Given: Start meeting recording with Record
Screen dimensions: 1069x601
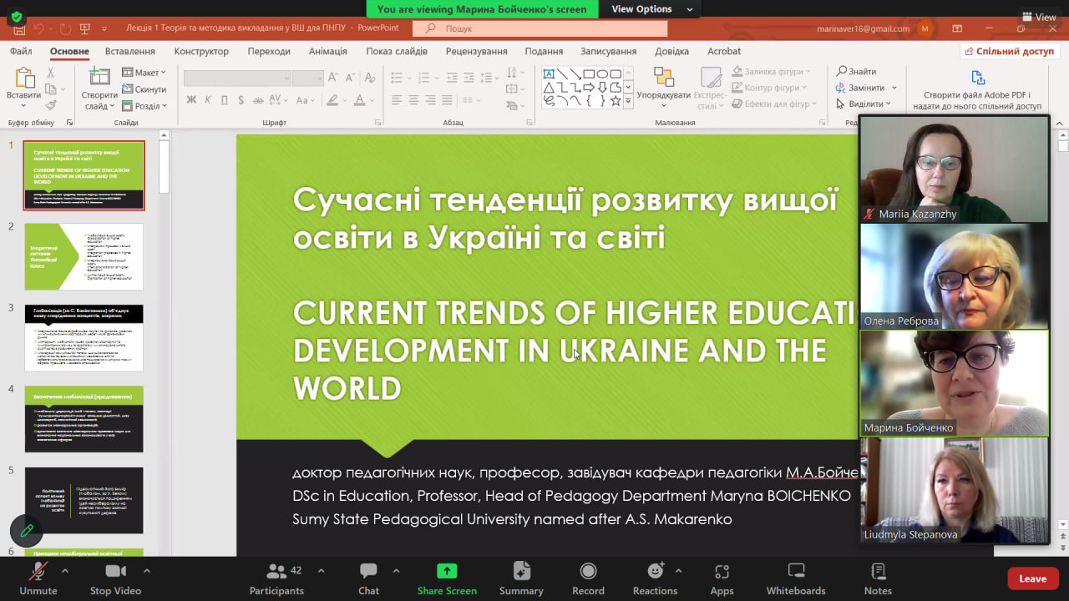Looking at the screenshot, I should coord(588,572).
